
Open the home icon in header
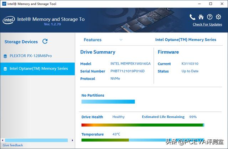[201, 17]
